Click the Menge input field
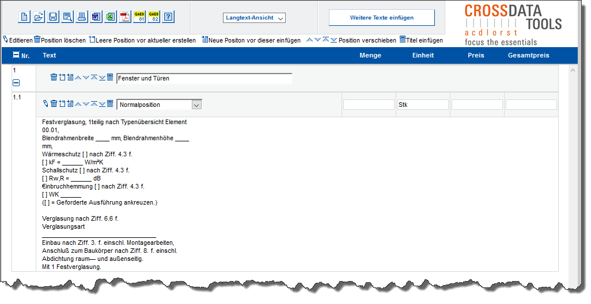This screenshot has height=304, width=591. coord(369,105)
